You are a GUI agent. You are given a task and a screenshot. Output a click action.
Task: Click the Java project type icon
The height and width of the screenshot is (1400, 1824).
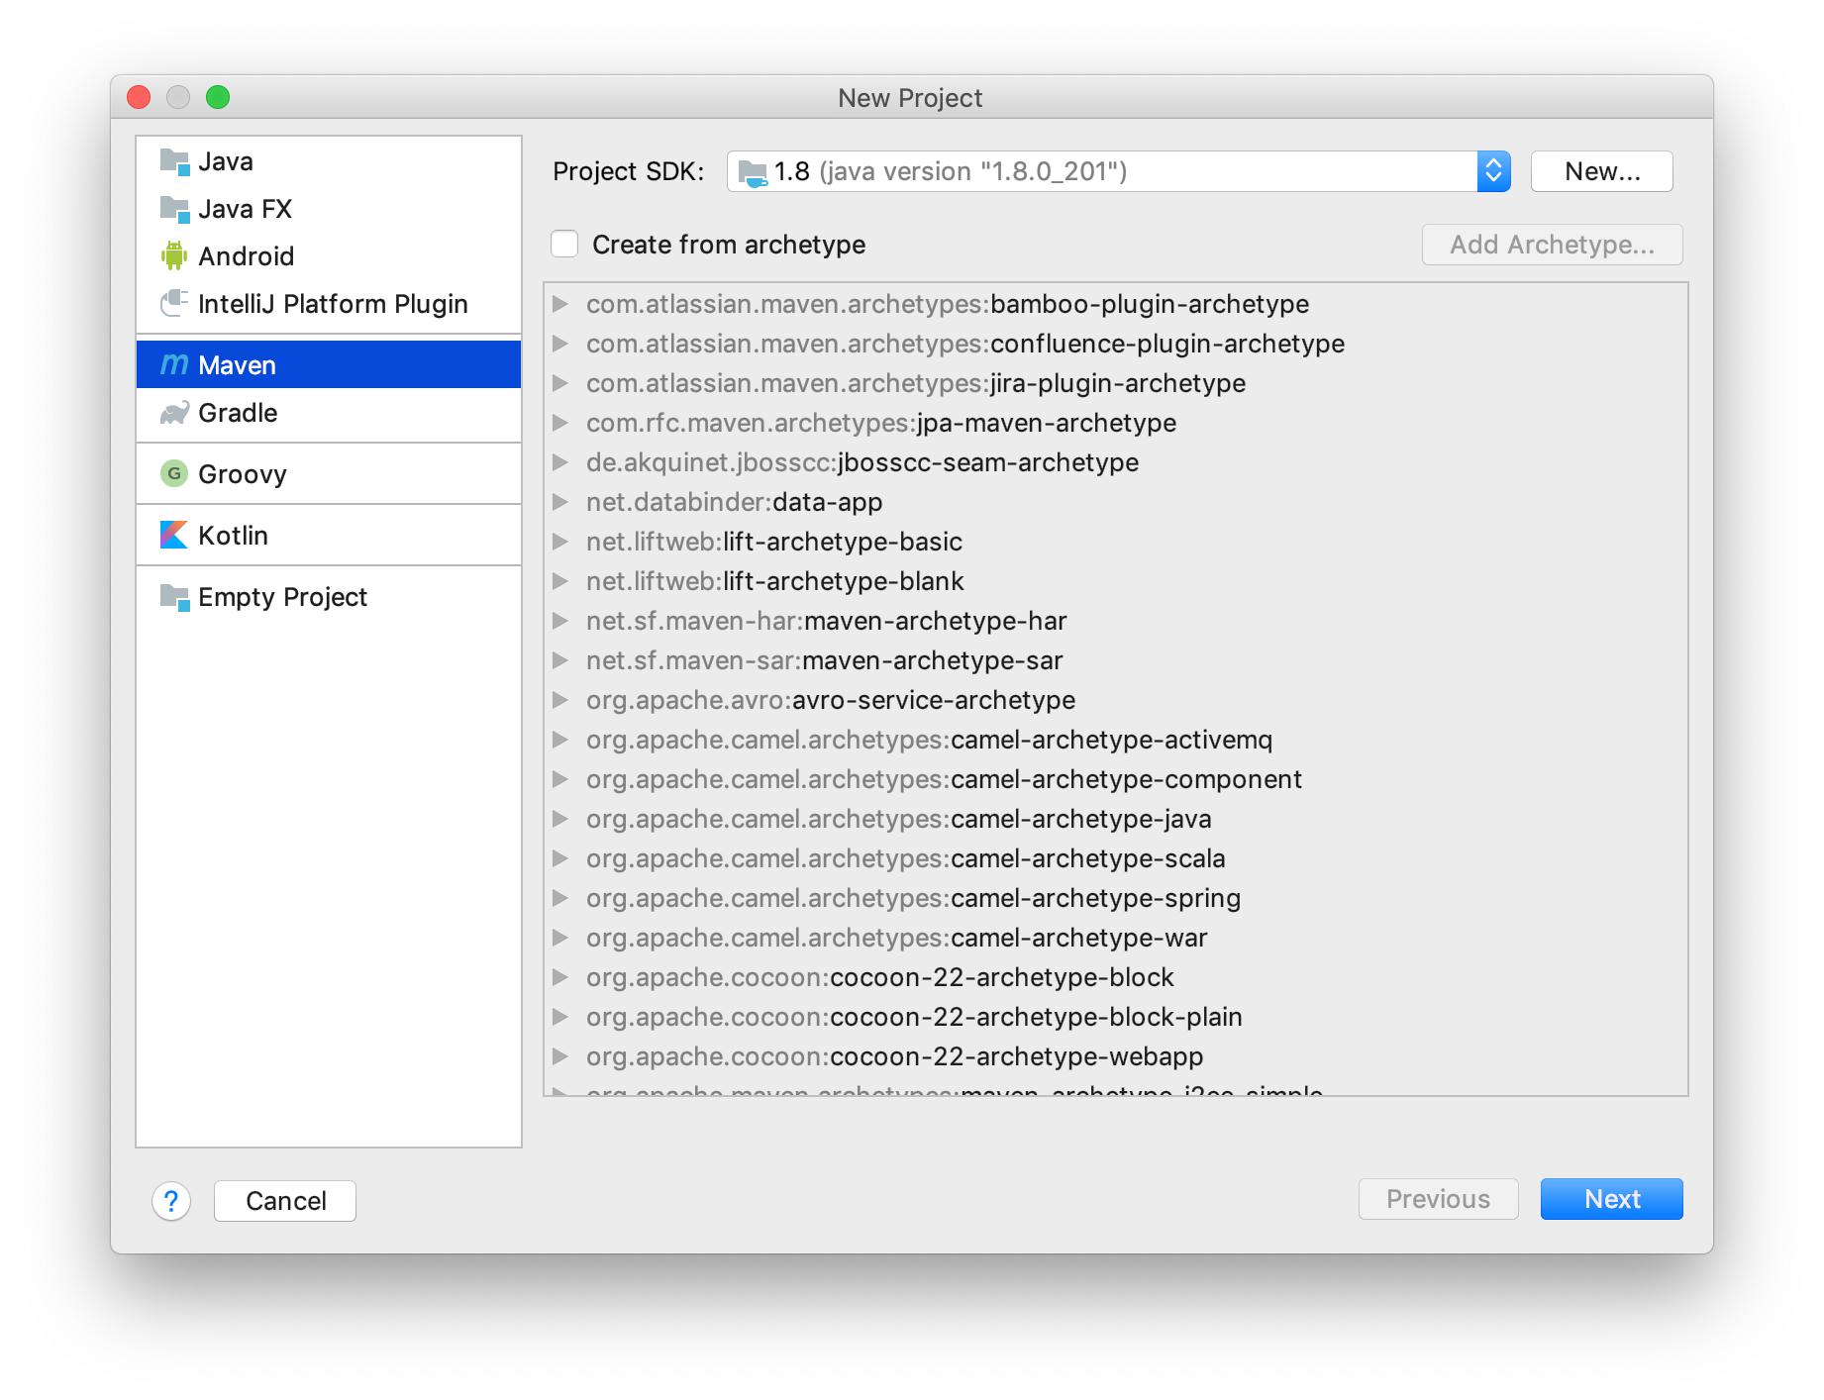[x=174, y=161]
